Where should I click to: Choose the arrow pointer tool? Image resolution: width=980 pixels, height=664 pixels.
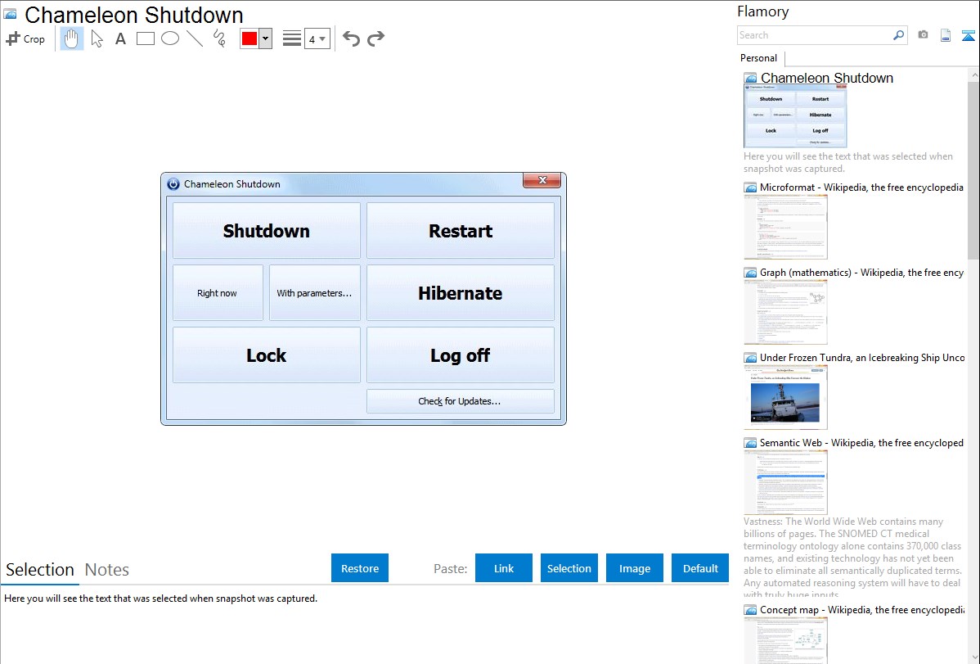pyautogui.click(x=97, y=38)
